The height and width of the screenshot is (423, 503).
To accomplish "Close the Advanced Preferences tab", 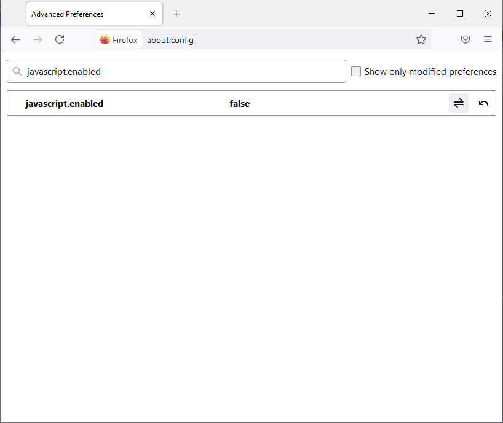I will coord(152,14).
